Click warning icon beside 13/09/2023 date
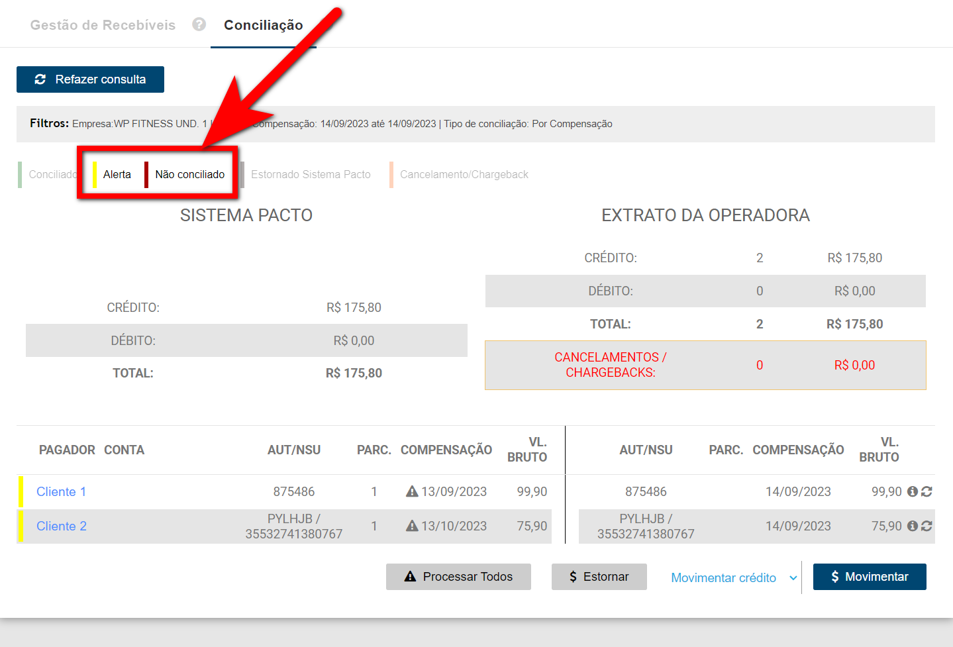Viewport: 953px width, 647px height. tap(412, 491)
